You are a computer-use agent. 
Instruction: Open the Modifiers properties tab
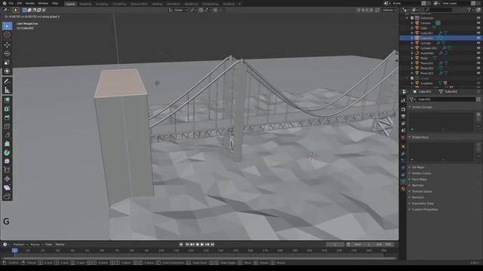point(403,154)
